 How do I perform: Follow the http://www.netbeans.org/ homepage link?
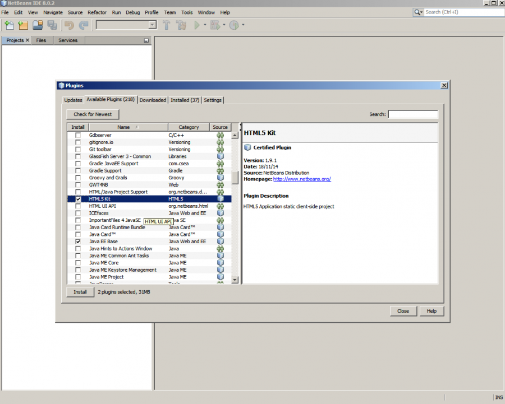(x=302, y=179)
